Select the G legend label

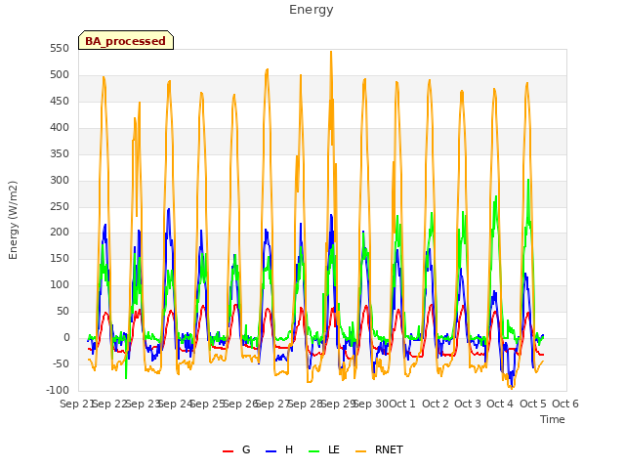(x=246, y=449)
